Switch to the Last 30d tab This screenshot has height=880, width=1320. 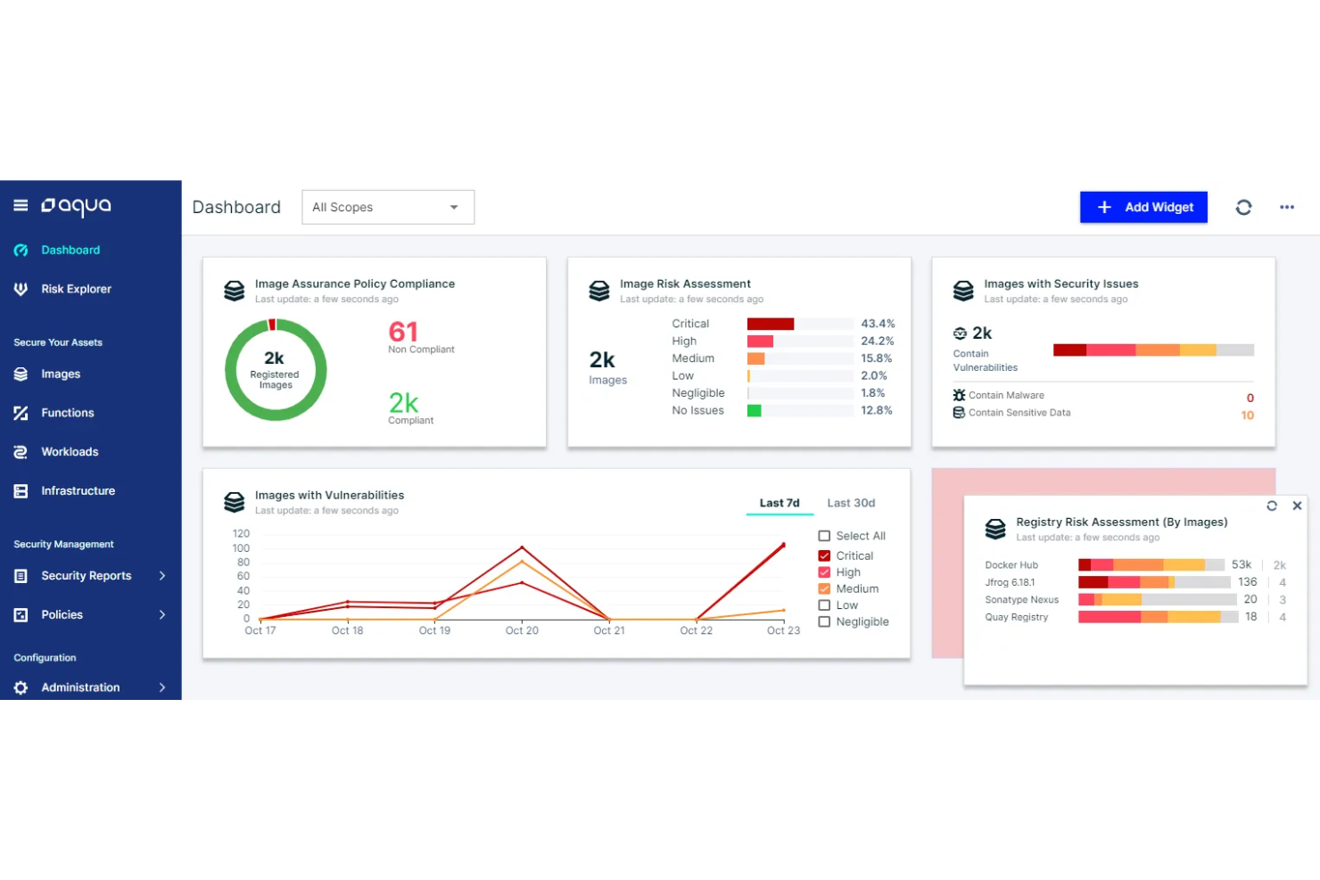[x=851, y=502]
